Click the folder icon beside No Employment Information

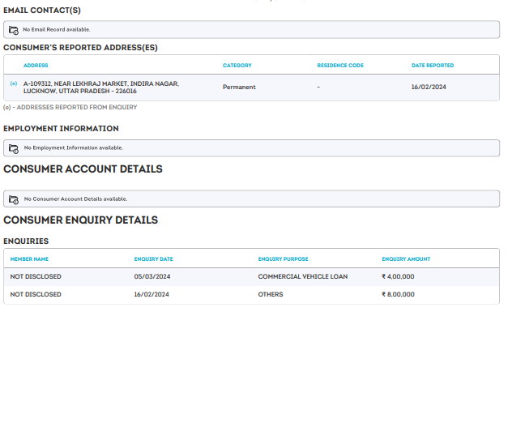[13, 148]
